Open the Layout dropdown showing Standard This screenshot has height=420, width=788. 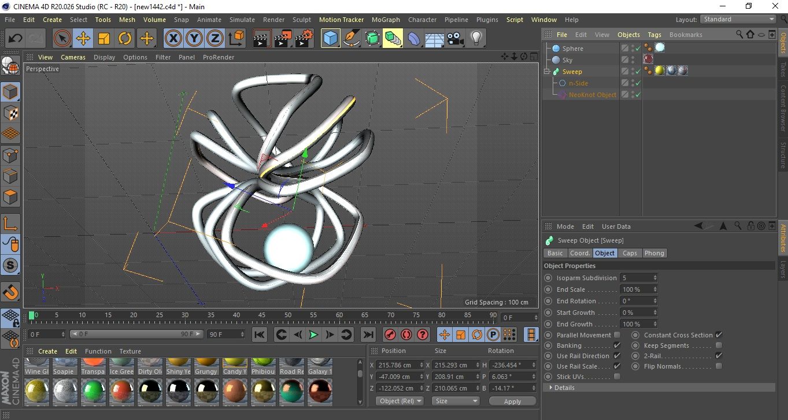pyautogui.click(x=738, y=19)
